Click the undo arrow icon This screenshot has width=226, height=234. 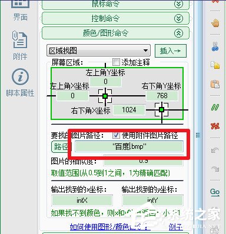click(215, 150)
